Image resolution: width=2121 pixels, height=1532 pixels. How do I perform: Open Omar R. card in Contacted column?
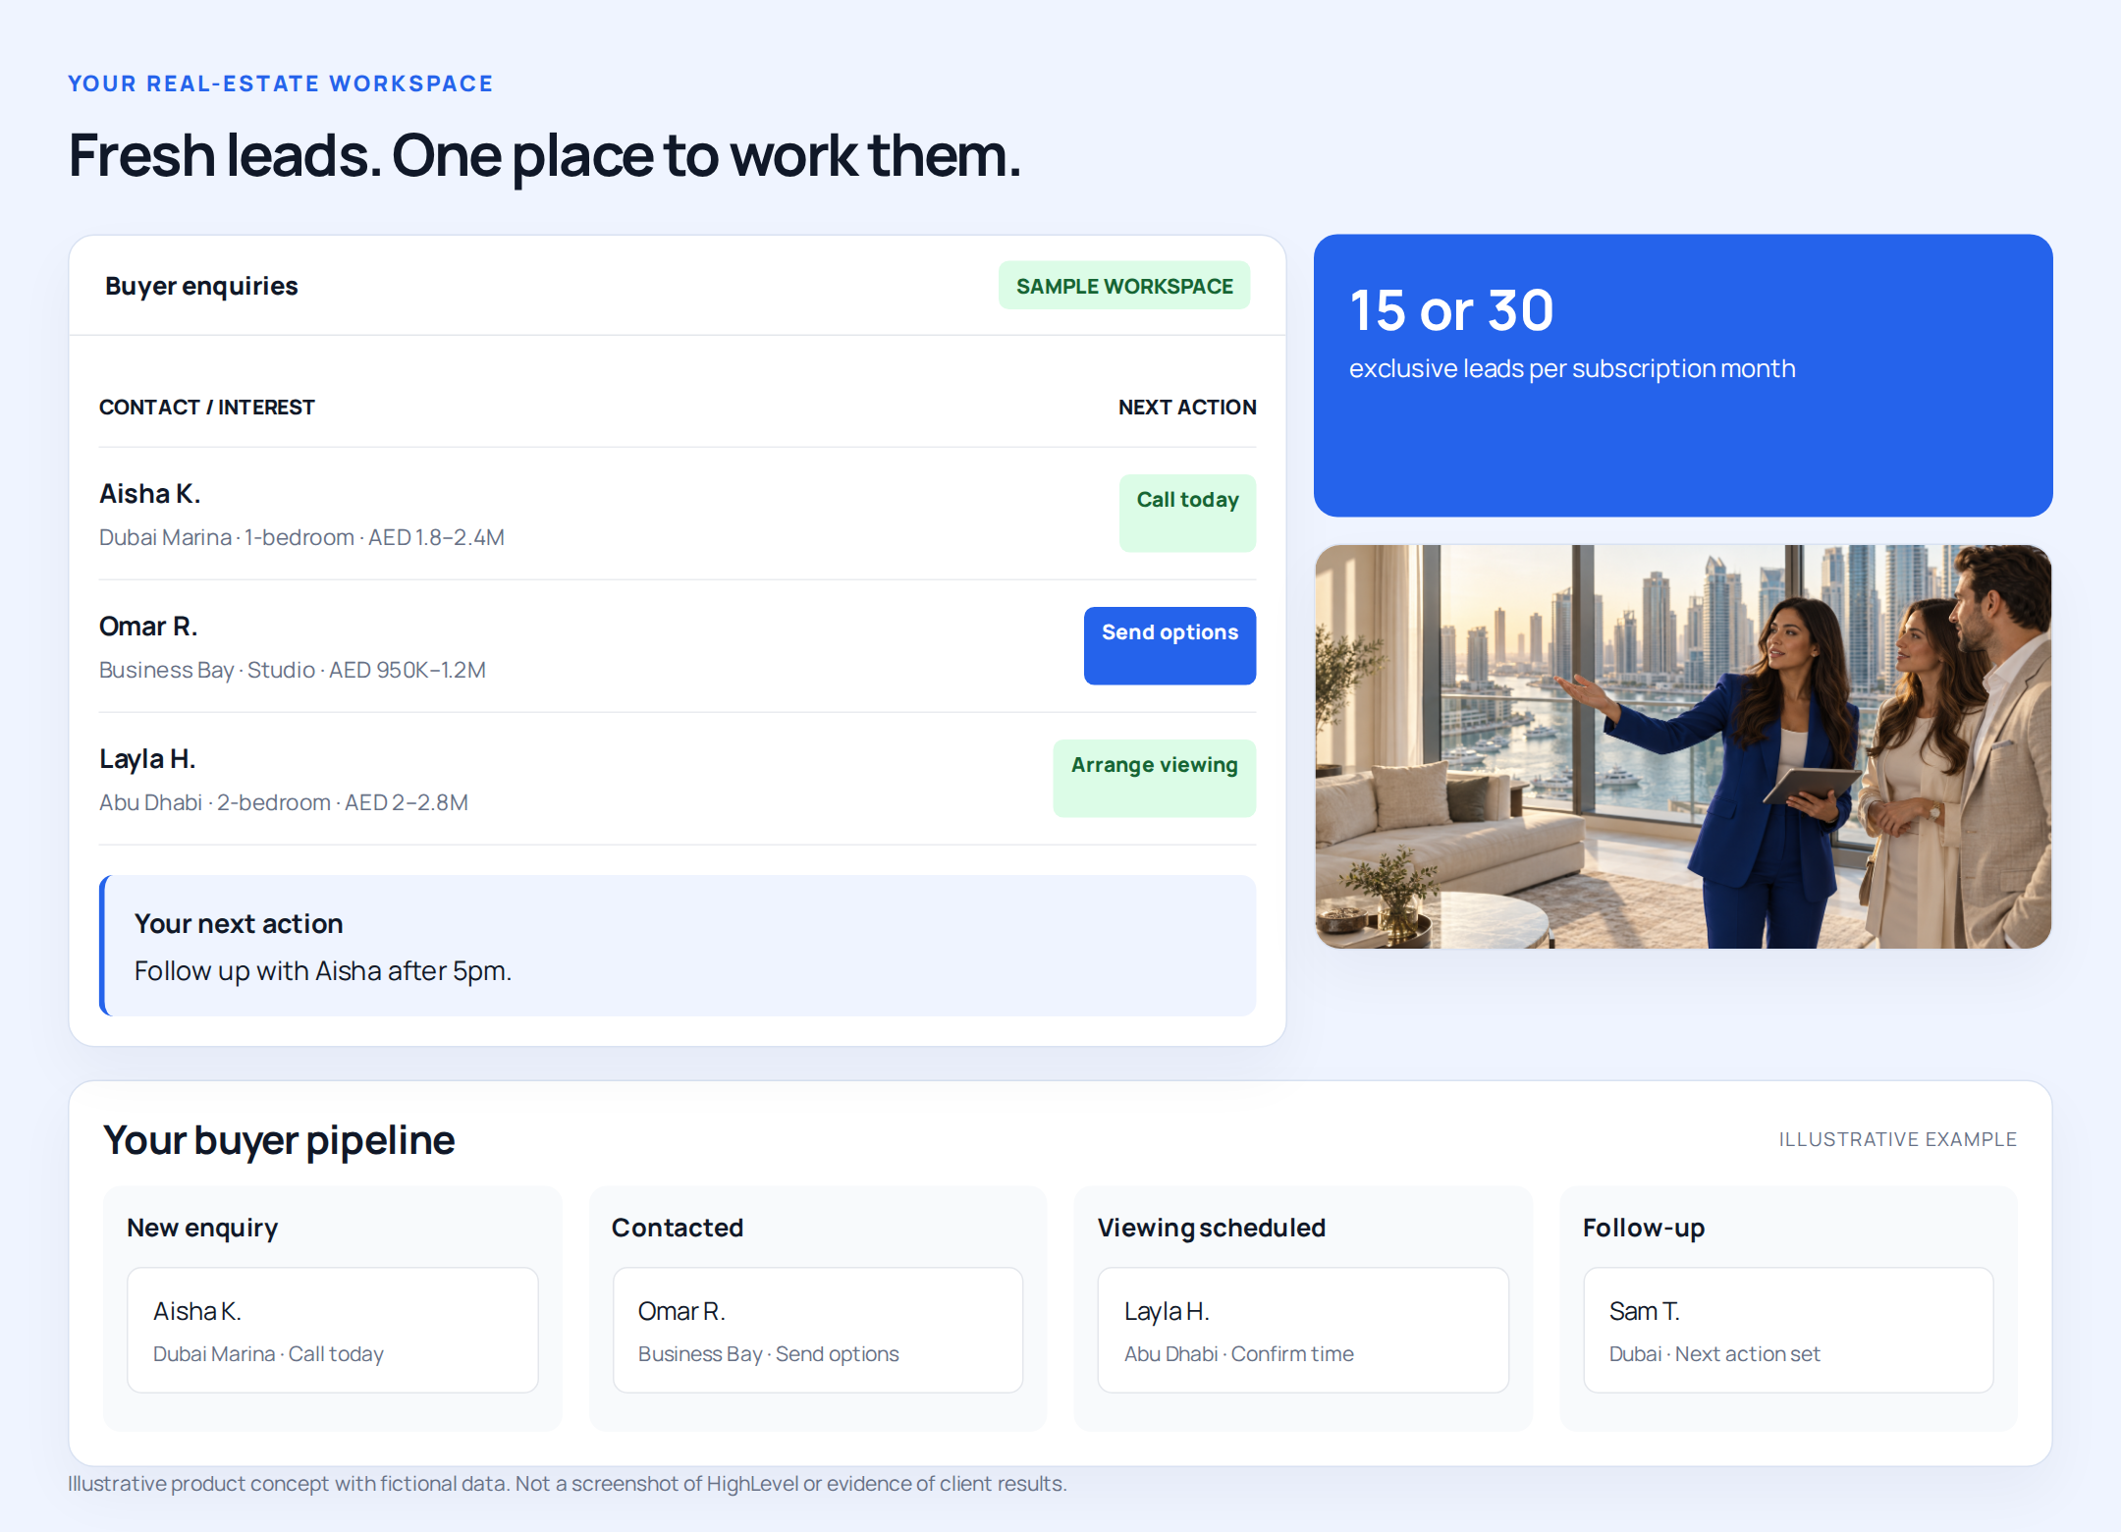[x=818, y=1330]
